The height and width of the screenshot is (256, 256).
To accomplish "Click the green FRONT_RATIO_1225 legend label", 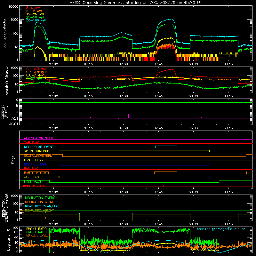I will pyautogui.click(x=41, y=232).
